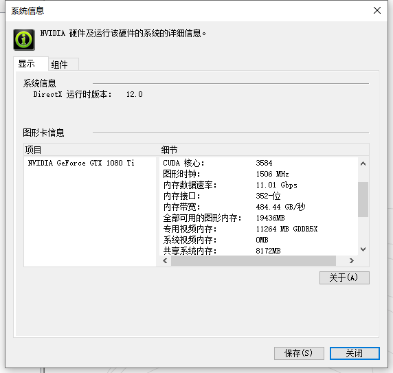Select the 全部可用的图形内存 label

click(x=202, y=218)
